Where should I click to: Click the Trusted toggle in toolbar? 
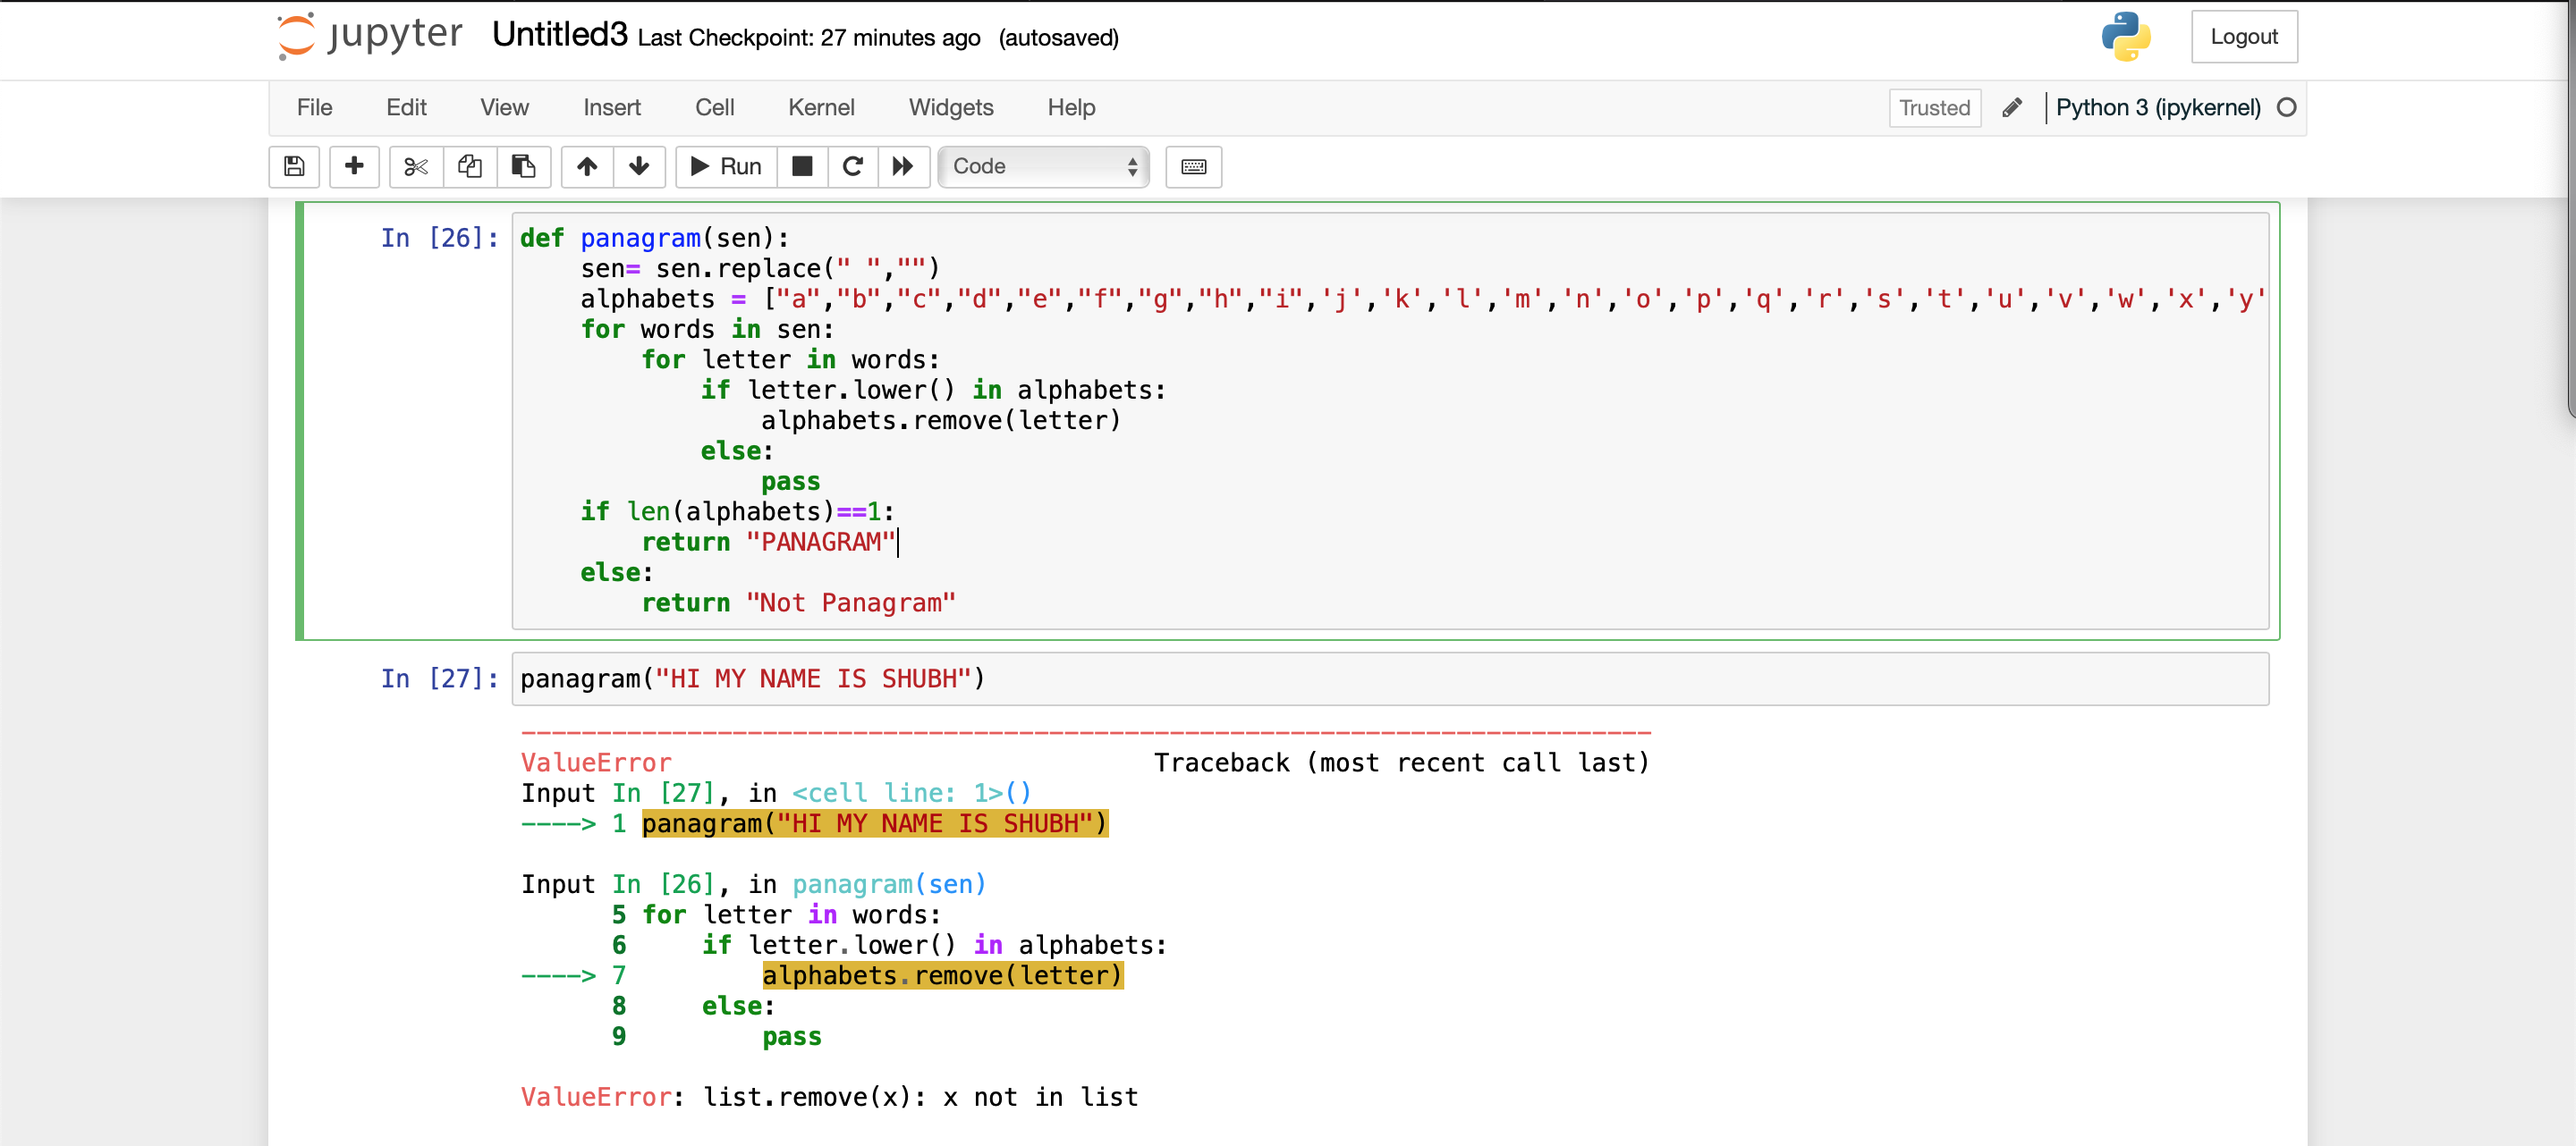1934,108
